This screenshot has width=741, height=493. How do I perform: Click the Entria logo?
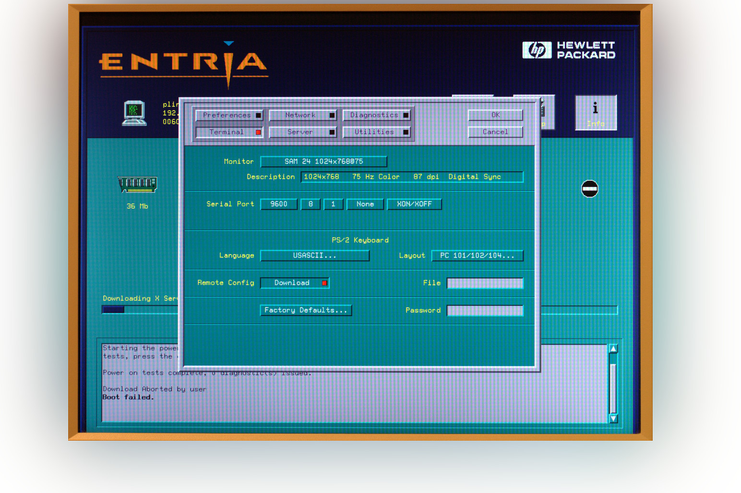(183, 63)
